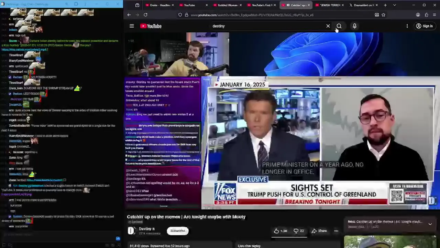
Task: Open the files.catbox.moe link in Dgg Chat
Action: point(24,50)
